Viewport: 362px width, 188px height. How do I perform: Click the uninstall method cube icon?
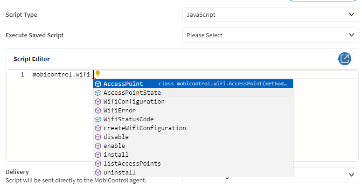click(x=98, y=173)
